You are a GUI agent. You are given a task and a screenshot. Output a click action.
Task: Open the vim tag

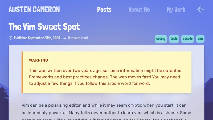200,39
